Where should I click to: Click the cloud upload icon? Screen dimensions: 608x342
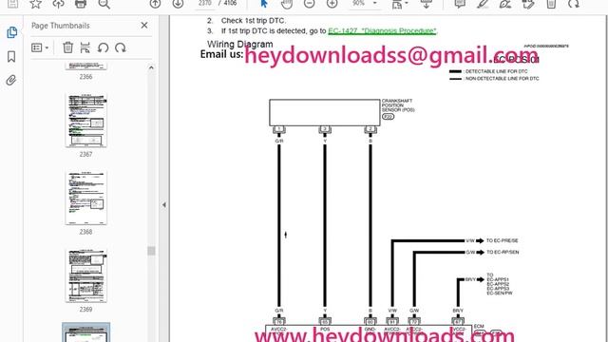coord(58,4)
